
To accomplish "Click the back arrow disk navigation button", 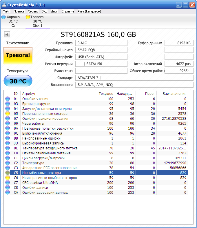I will click(x=7, y=35).
